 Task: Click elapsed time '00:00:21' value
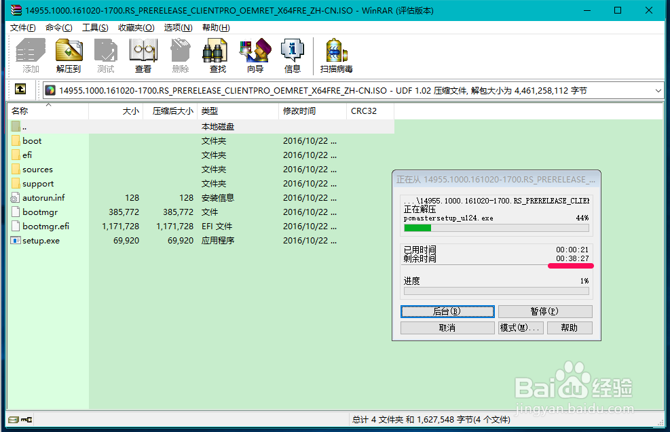(572, 250)
